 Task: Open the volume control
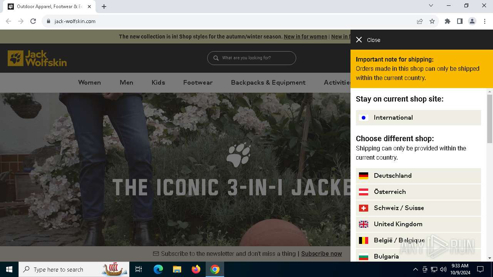443,269
